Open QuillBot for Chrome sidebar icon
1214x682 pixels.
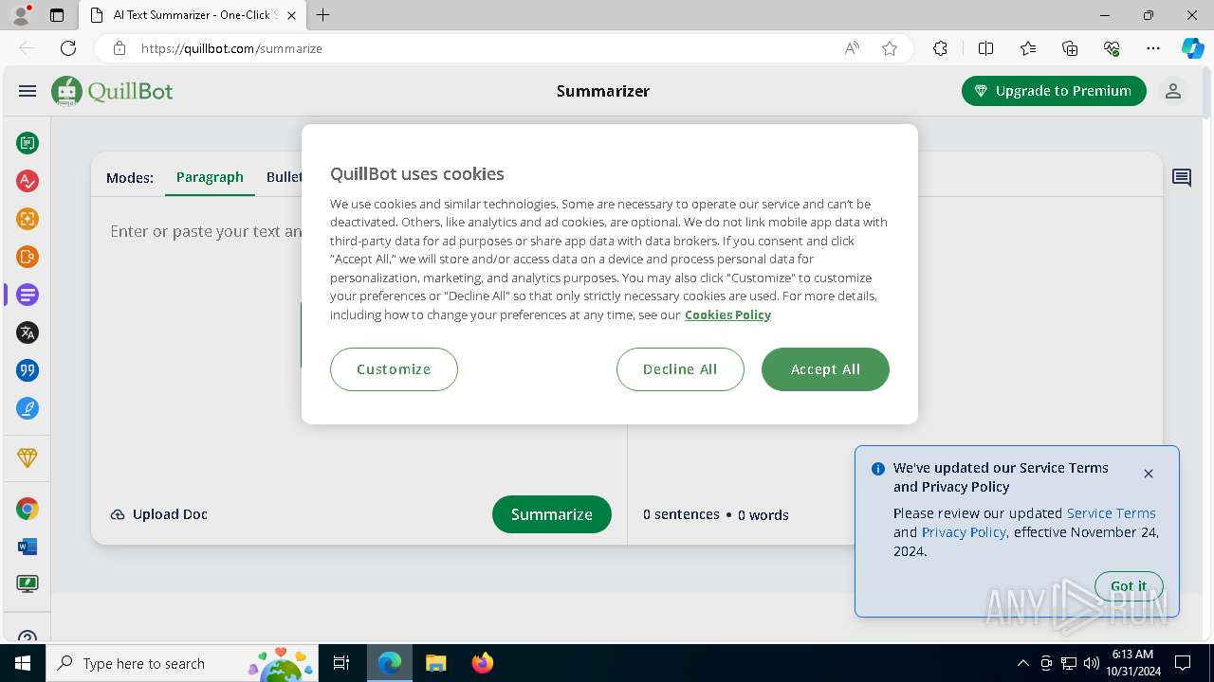click(x=28, y=509)
